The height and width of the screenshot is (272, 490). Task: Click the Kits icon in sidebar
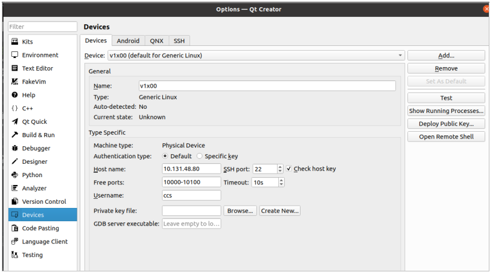15,42
